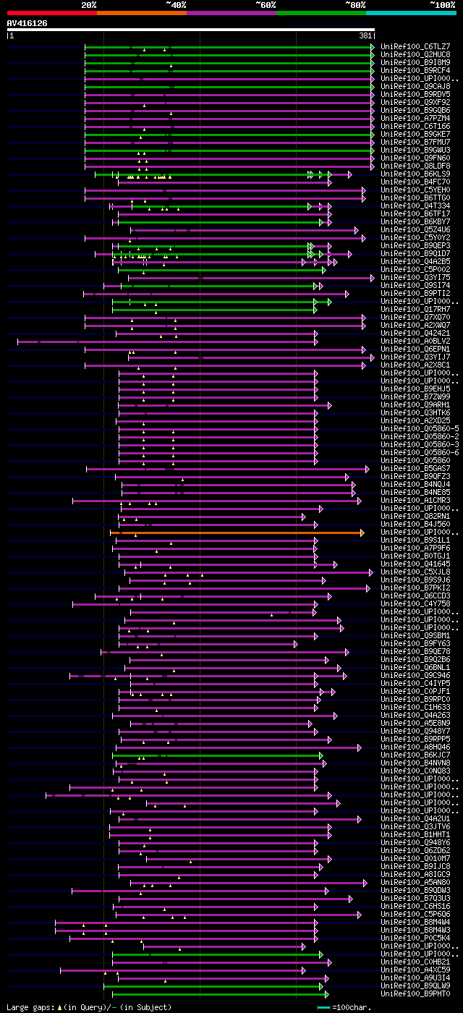
Task: Choose subject UniRef100_B9Q1D7
Action: click(x=417, y=254)
